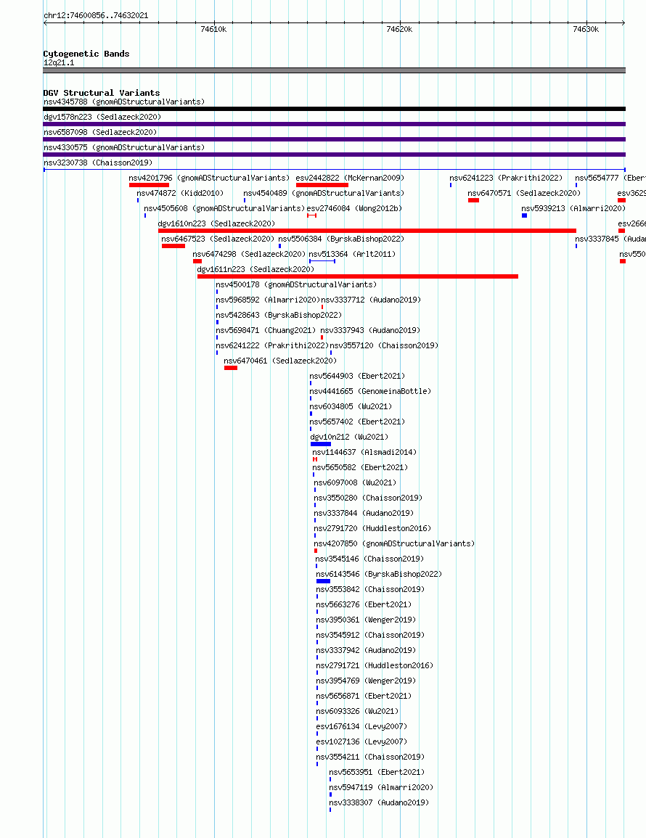646x838 pixels.
Task: Select esv2442822 (McKernan2009) label
Action: tap(351, 178)
